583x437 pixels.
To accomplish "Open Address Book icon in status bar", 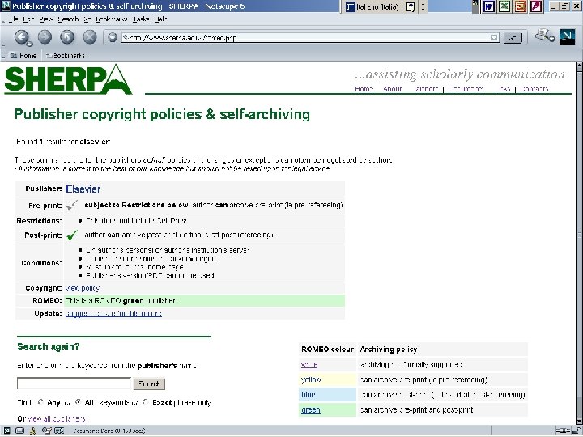I will tap(59, 431).
